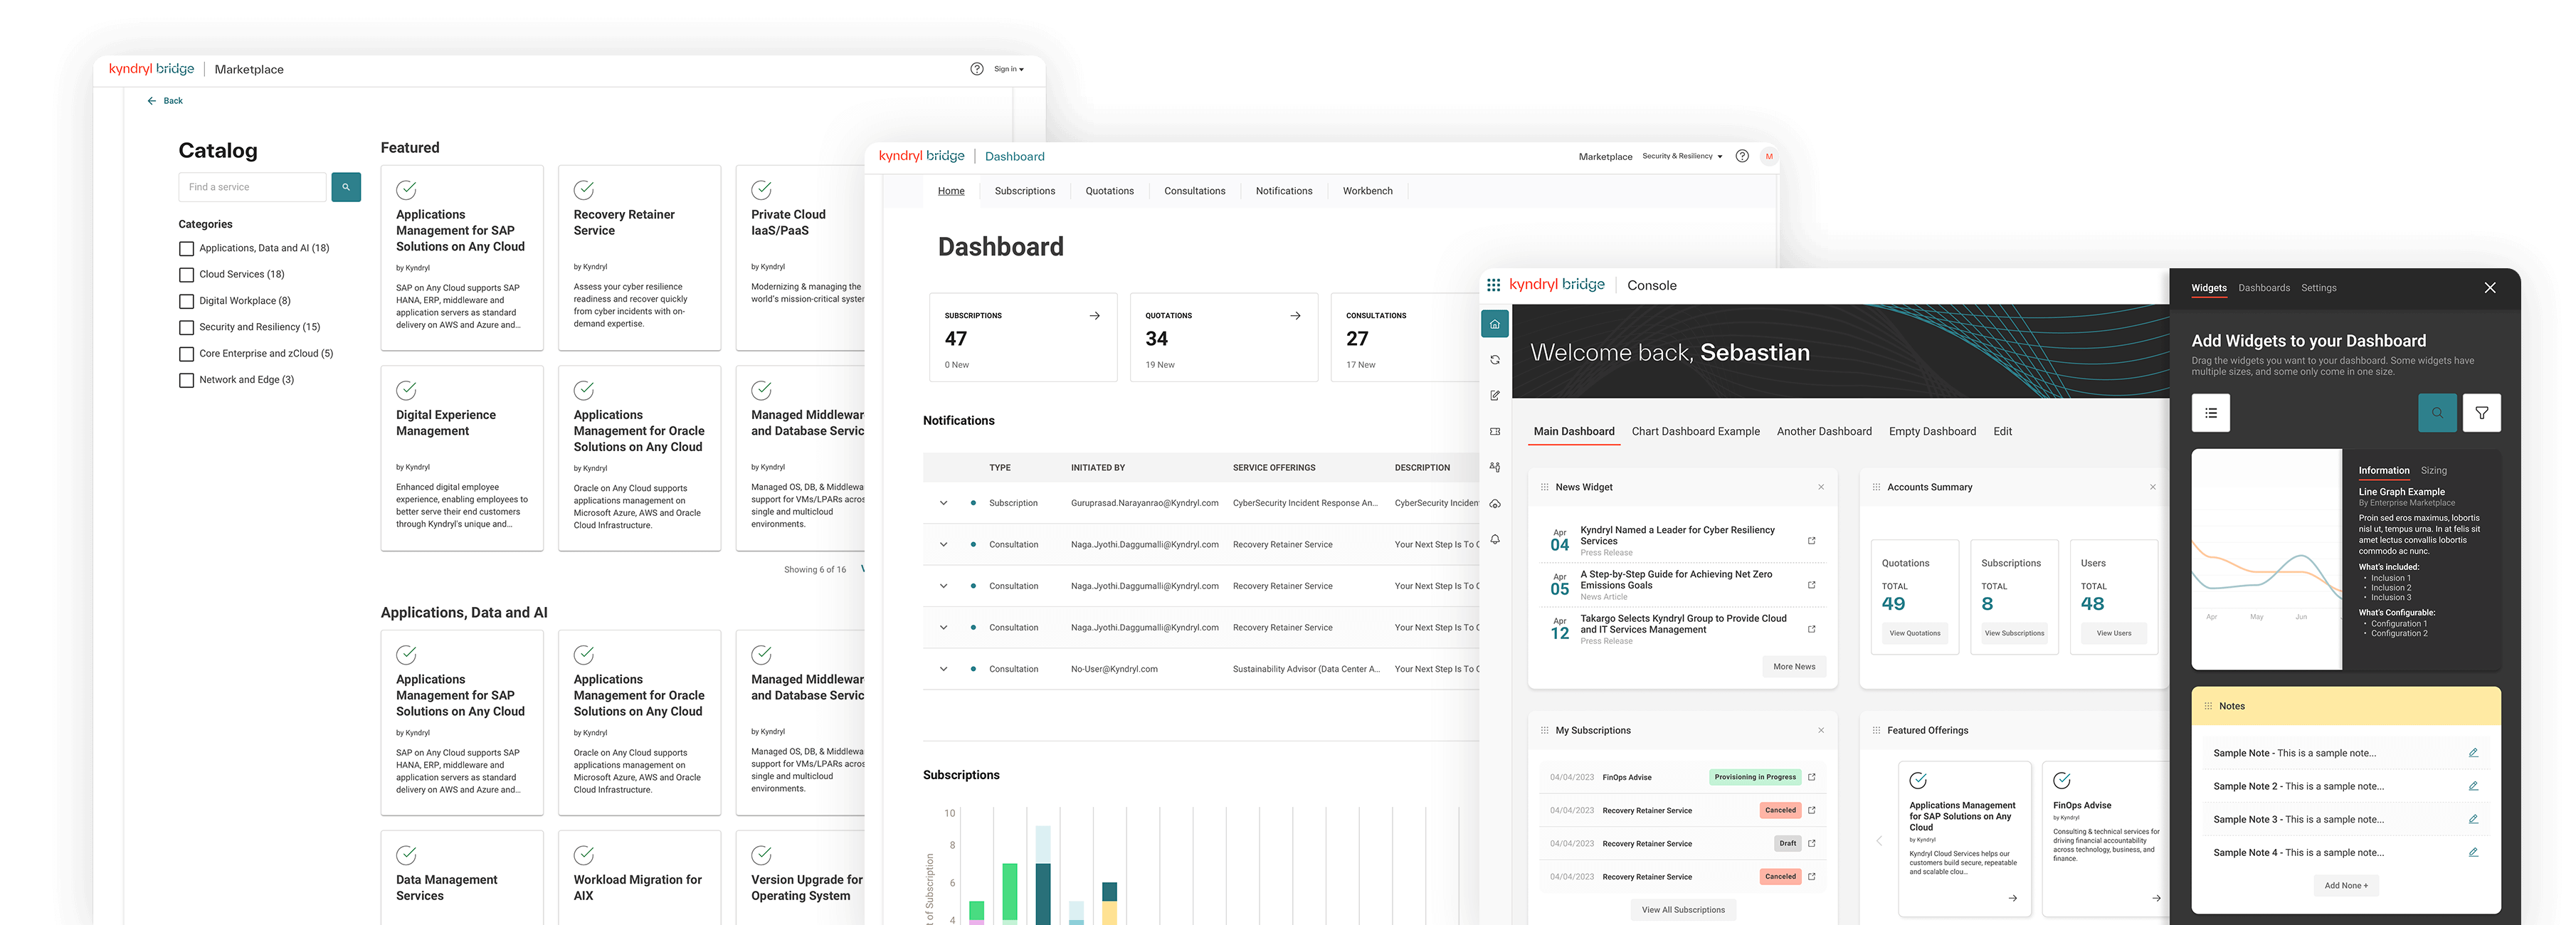Viewport: 2576px width, 925px height.
Task: Click the Back arrow in Marketplace
Action: [x=152, y=101]
